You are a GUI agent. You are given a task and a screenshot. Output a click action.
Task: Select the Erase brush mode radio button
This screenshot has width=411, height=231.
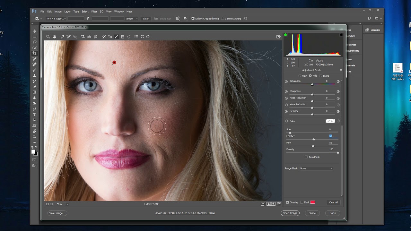tap(320, 76)
